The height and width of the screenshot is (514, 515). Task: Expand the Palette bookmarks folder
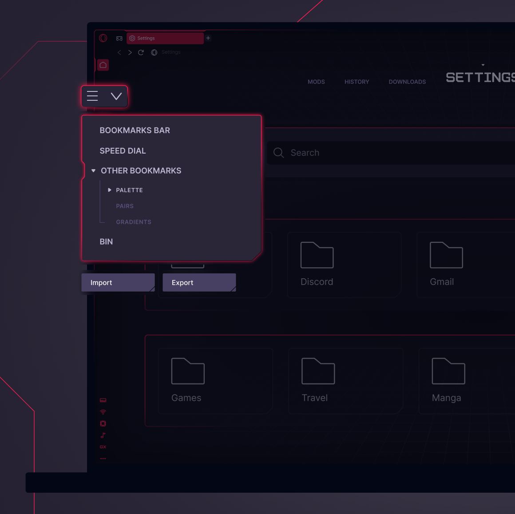pos(110,190)
